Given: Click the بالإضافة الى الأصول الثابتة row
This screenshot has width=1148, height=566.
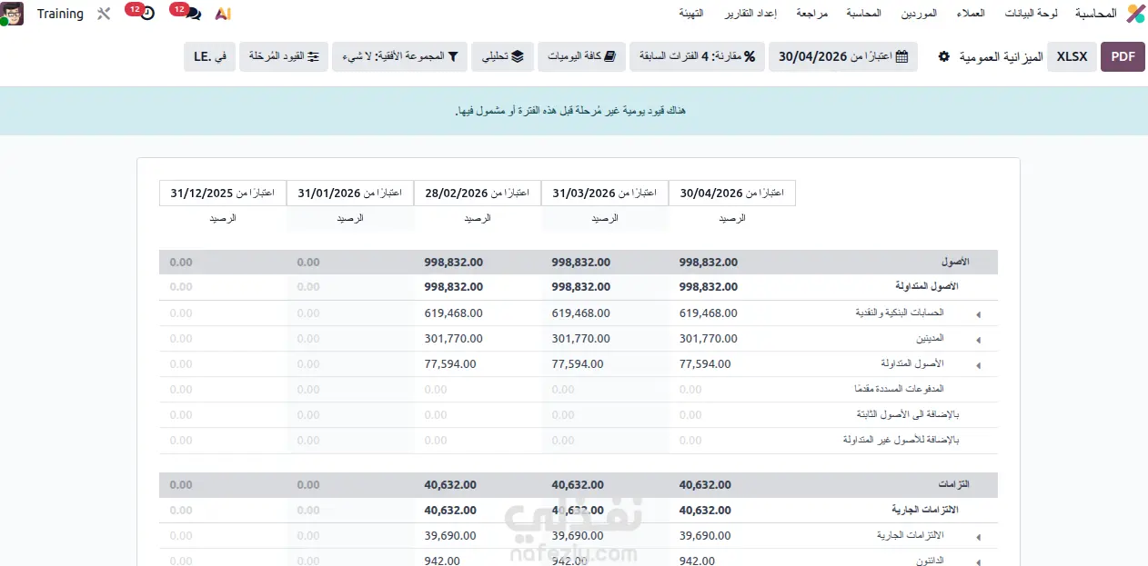Looking at the screenshot, I should 579,414.
